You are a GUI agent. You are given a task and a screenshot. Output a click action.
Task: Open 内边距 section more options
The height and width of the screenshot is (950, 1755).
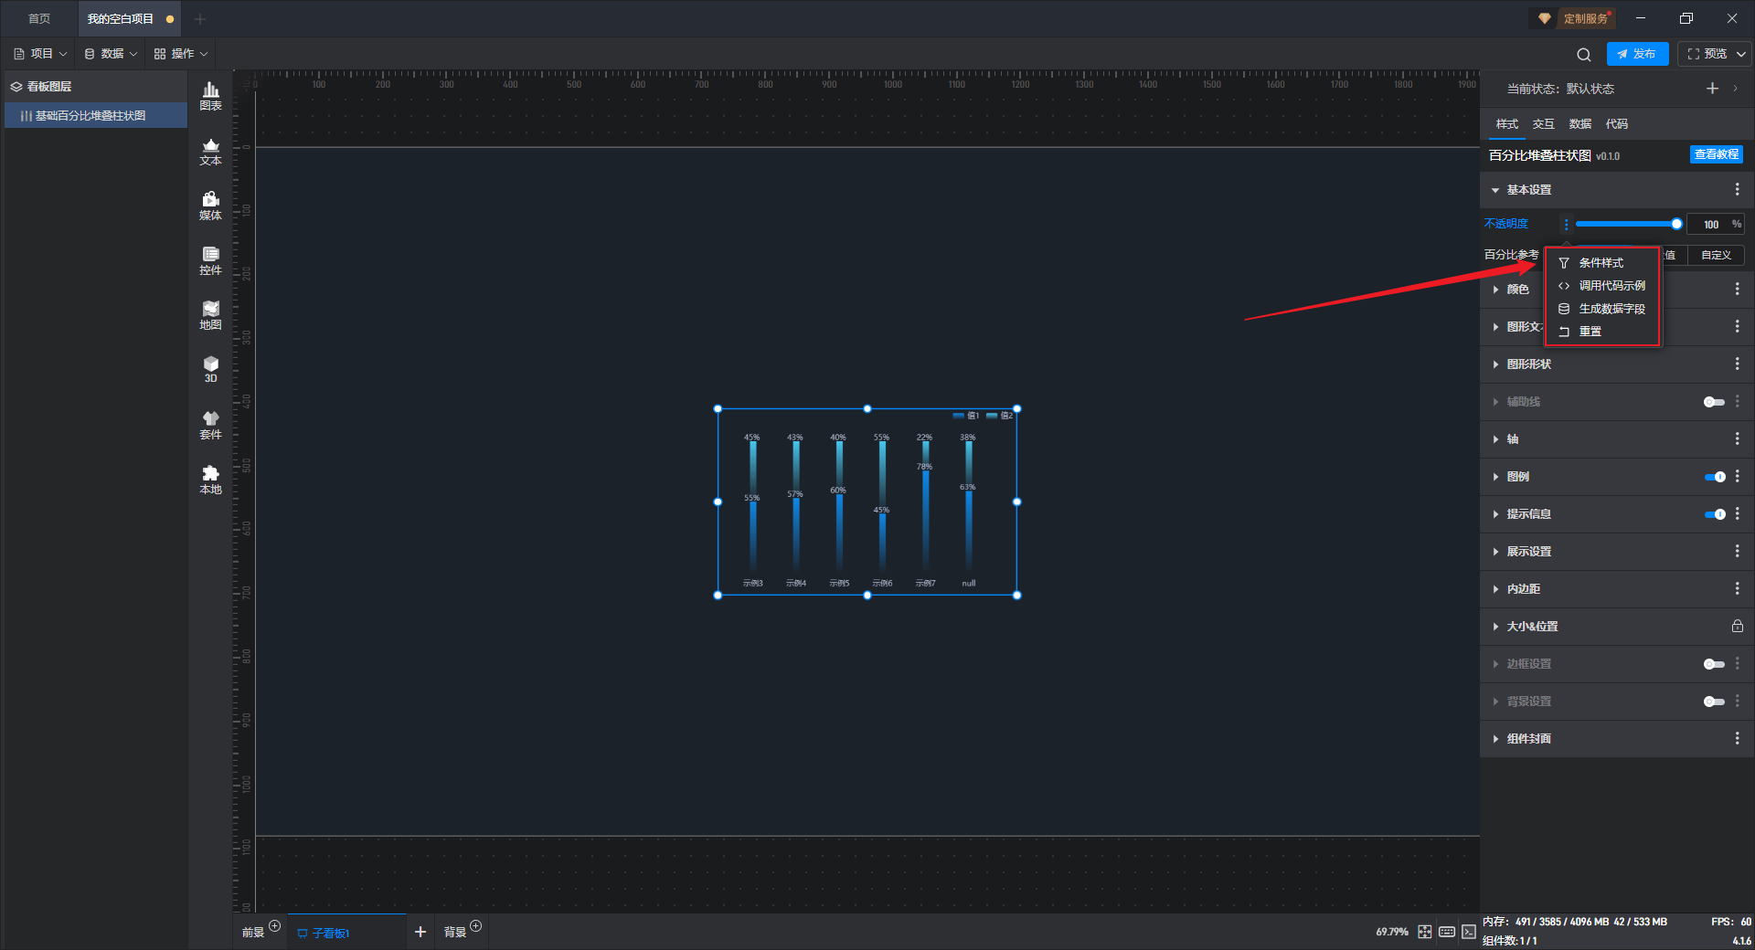[x=1737, y=588]
